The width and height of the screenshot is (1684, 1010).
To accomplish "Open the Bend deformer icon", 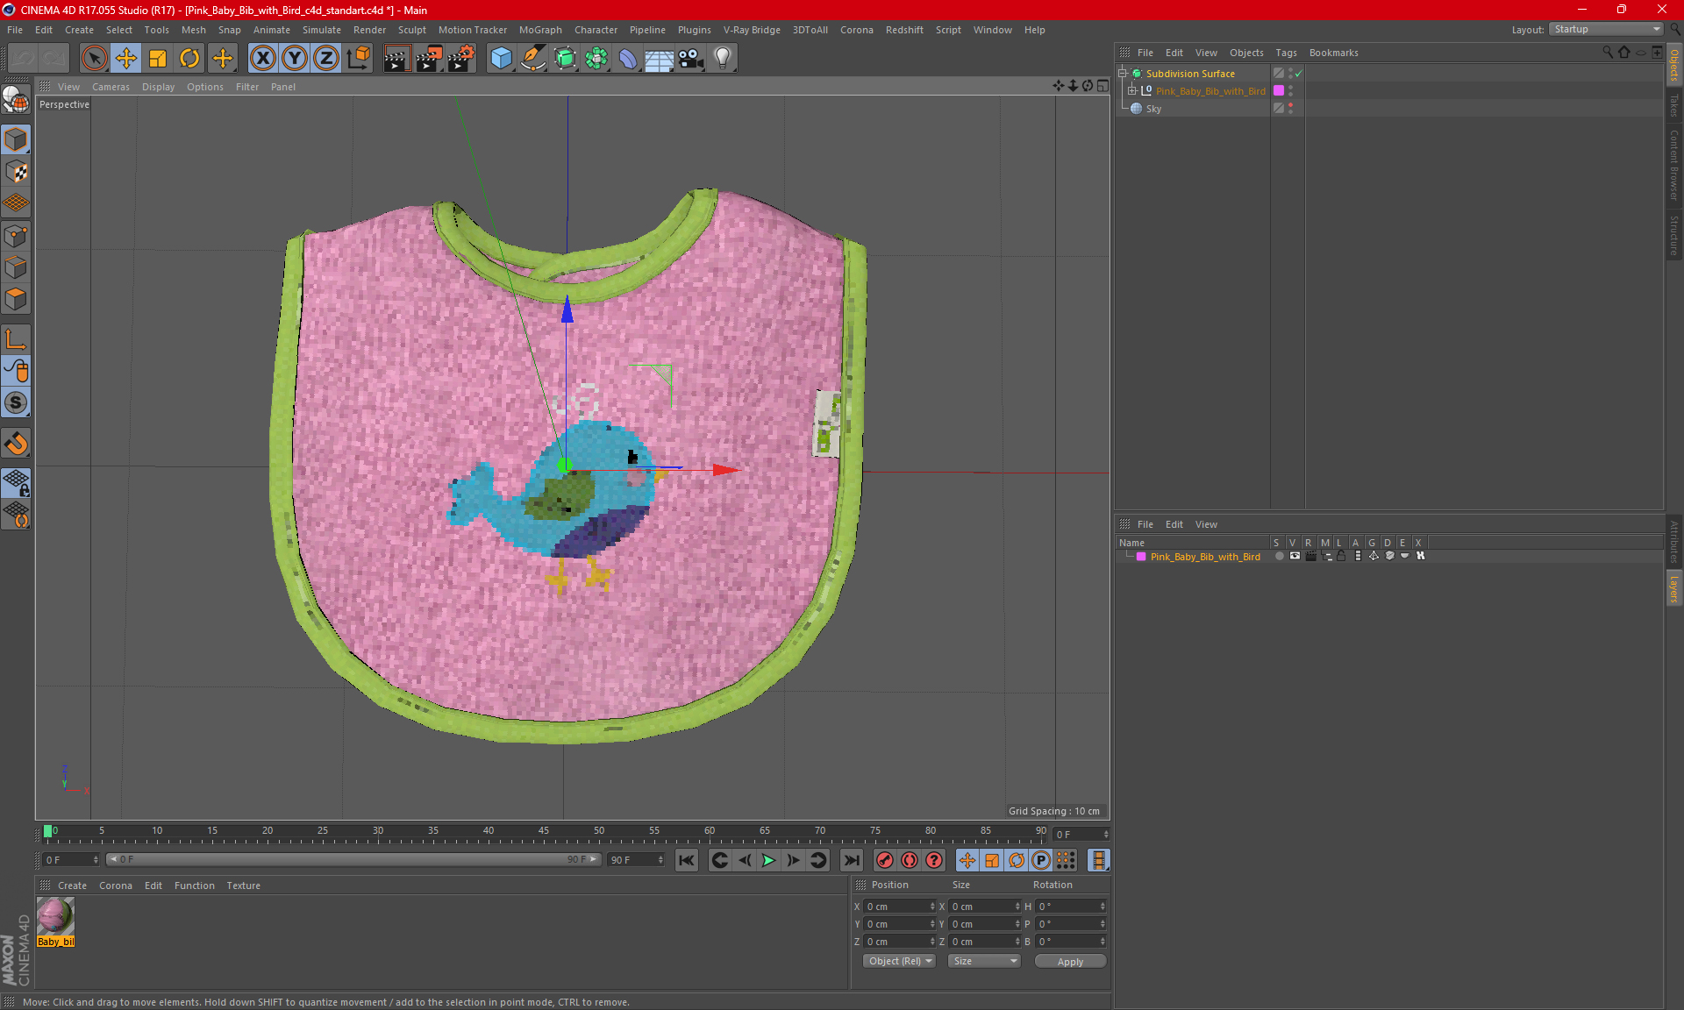I will coord(628,59).
